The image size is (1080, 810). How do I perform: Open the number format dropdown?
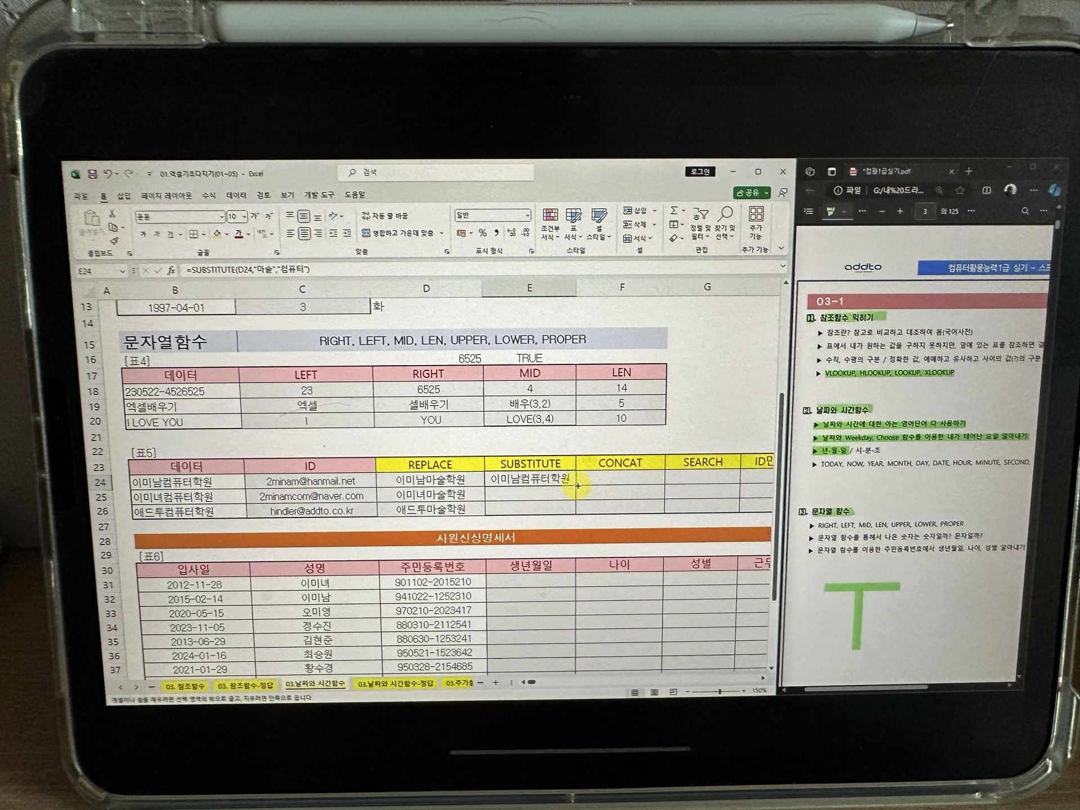click(527, 215)
